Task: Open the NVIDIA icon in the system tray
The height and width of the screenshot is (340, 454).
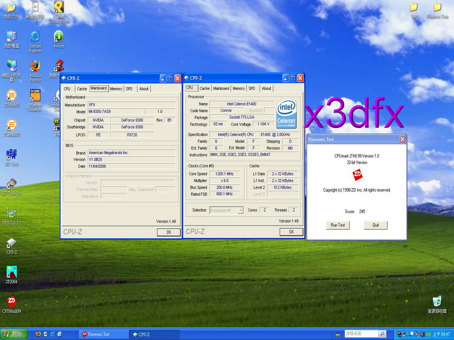Action: (428, 334)
